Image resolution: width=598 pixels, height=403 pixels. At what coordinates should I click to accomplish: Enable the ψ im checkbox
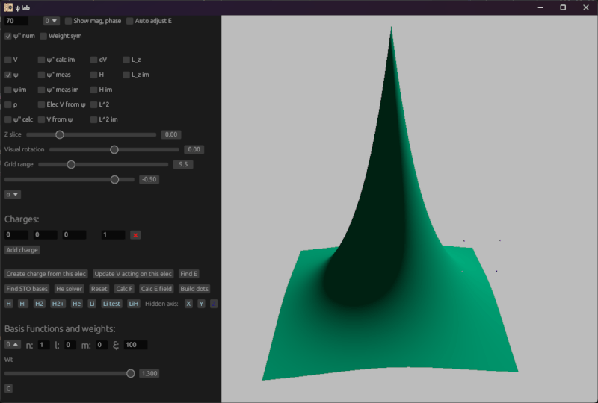(8, 90)
